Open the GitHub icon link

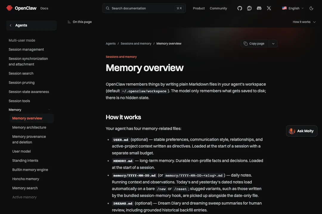(x=240, y=8)
